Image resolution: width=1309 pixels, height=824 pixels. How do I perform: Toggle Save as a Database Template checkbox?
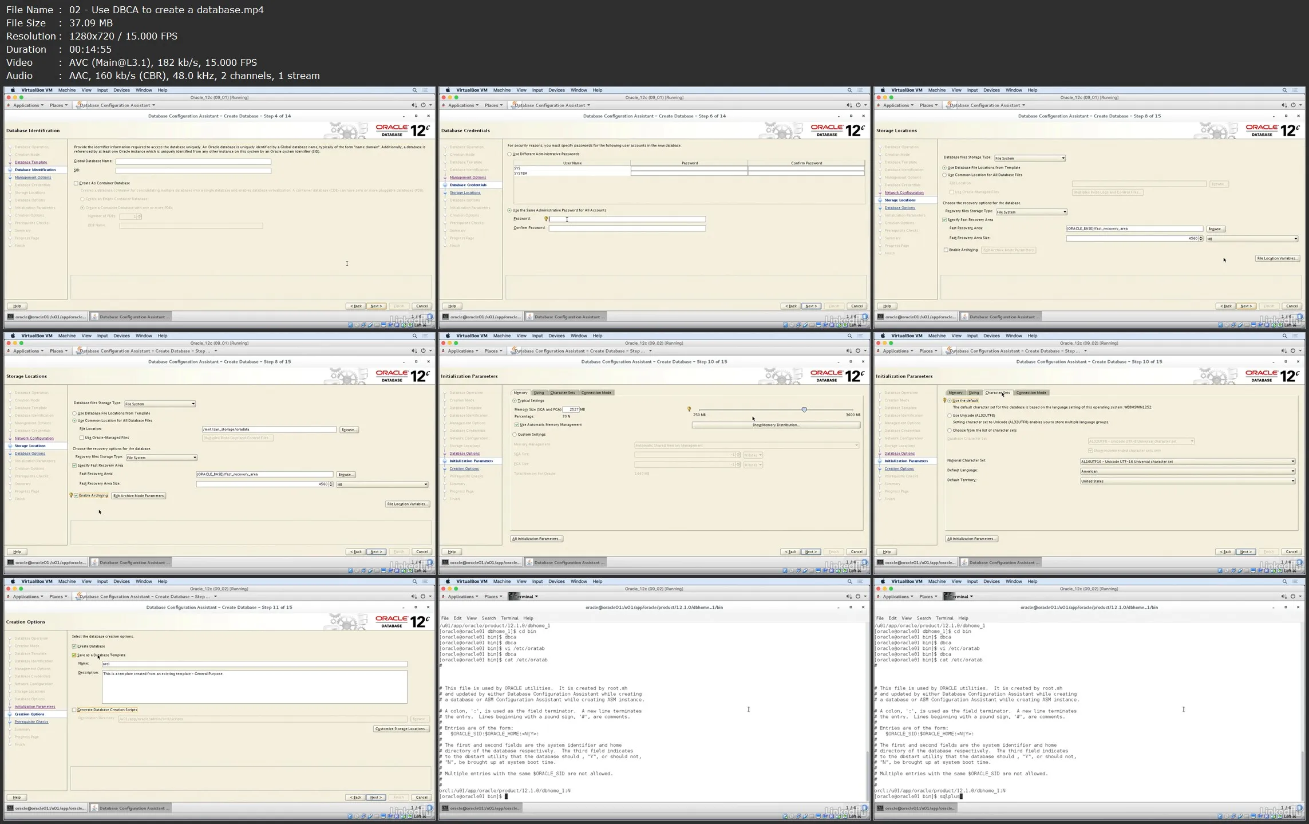click(74, 655)
